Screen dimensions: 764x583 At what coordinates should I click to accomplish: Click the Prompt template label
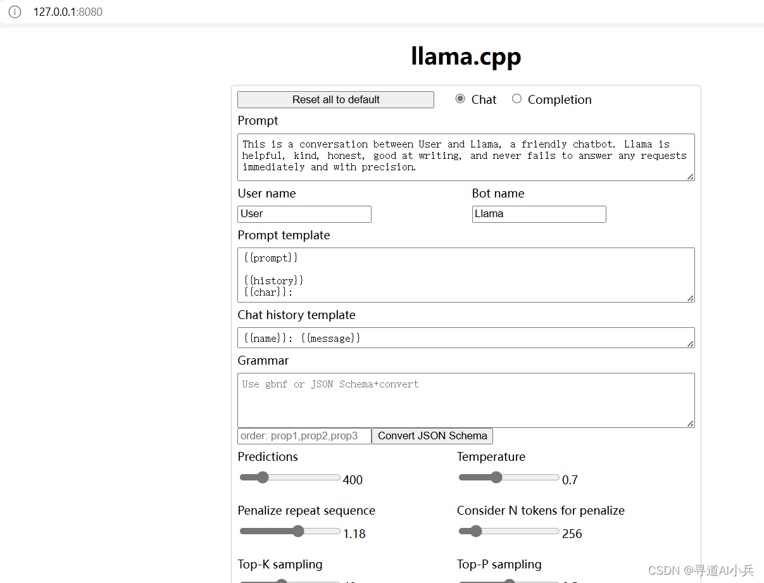pos(284,235)
